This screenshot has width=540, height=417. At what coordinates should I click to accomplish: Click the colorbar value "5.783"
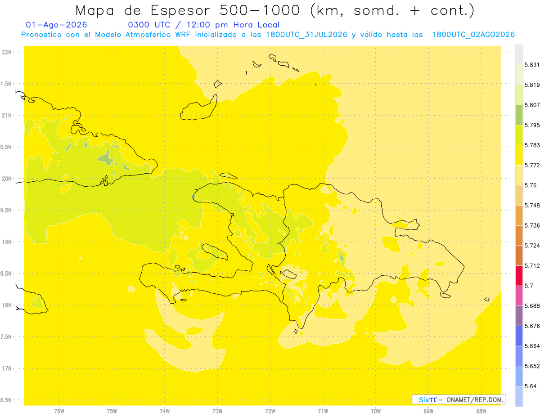pos(532,145)
